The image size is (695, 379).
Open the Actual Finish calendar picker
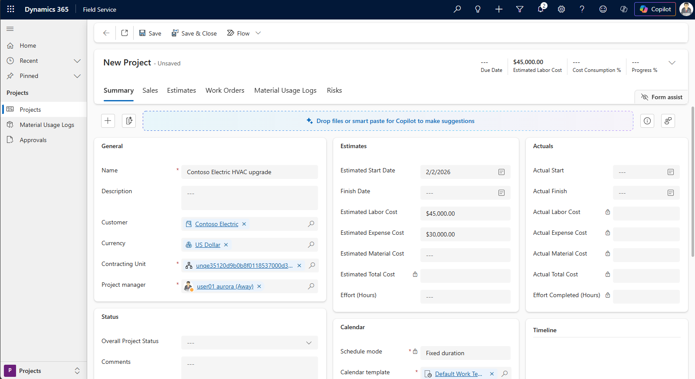click(671, 193)
